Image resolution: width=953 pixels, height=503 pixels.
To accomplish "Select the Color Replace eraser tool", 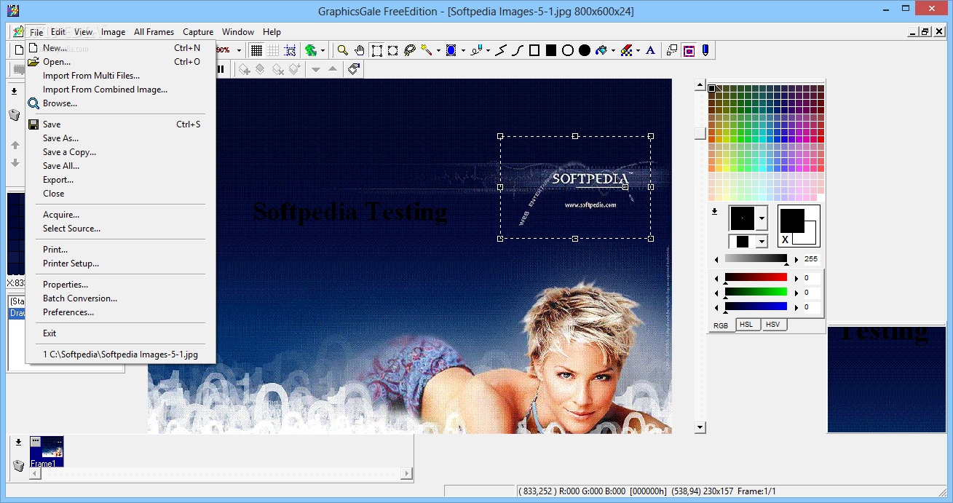I will [x=627, y=50].
